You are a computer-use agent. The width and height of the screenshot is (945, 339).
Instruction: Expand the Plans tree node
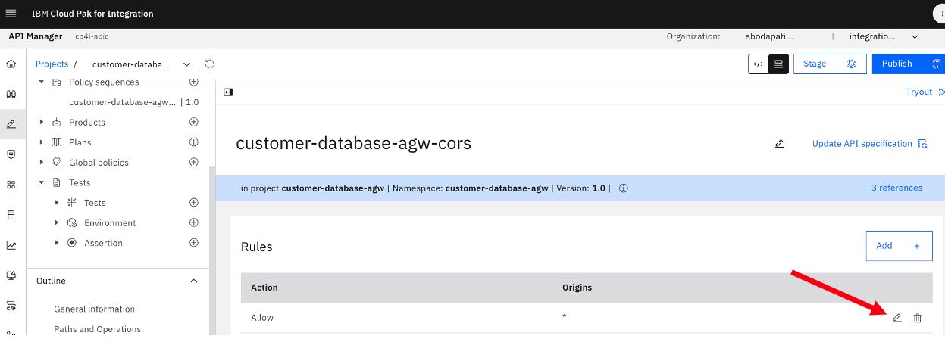42,142
